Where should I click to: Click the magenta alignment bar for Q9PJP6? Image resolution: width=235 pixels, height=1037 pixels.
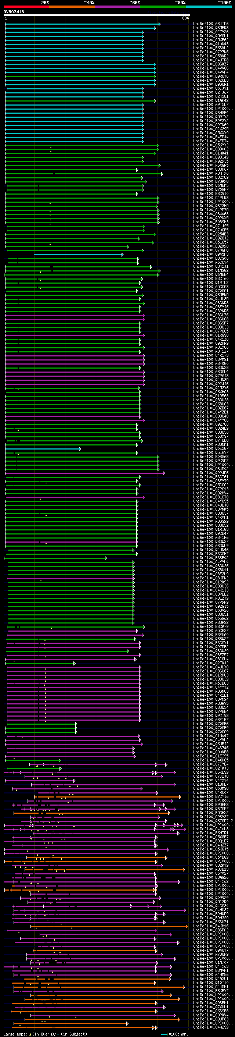pos(85,473)
